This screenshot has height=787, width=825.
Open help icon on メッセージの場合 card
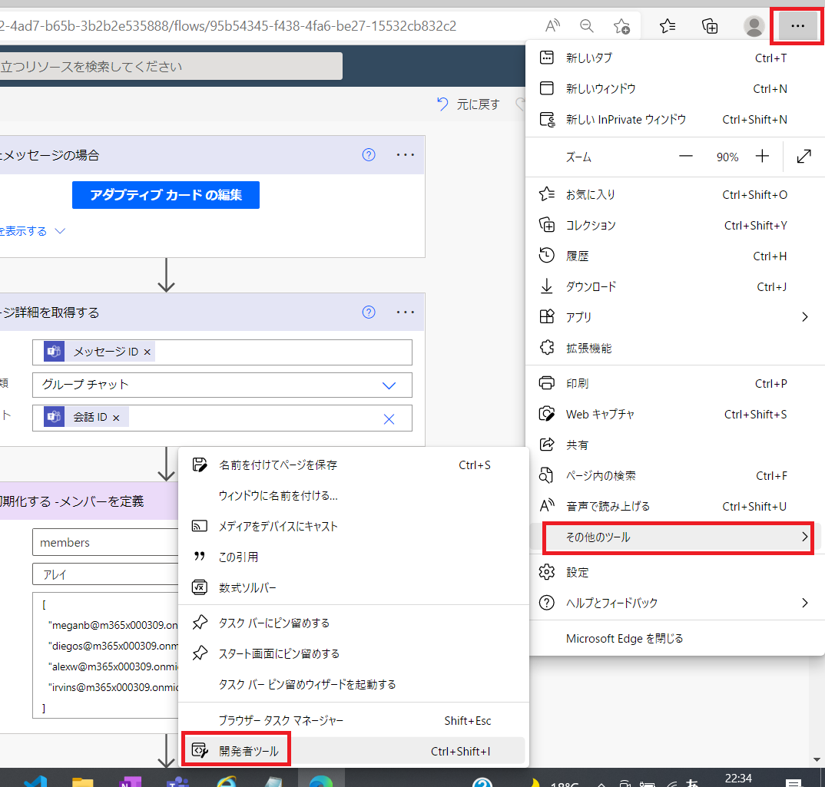369,154
